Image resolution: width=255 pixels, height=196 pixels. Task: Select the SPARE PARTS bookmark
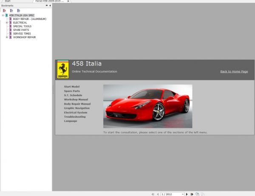point(21,30)
